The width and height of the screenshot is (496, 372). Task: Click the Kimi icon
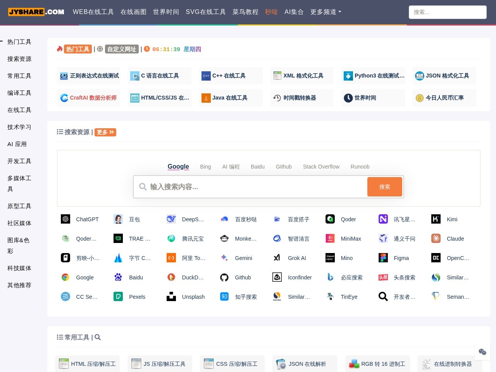tap(436, 219)
